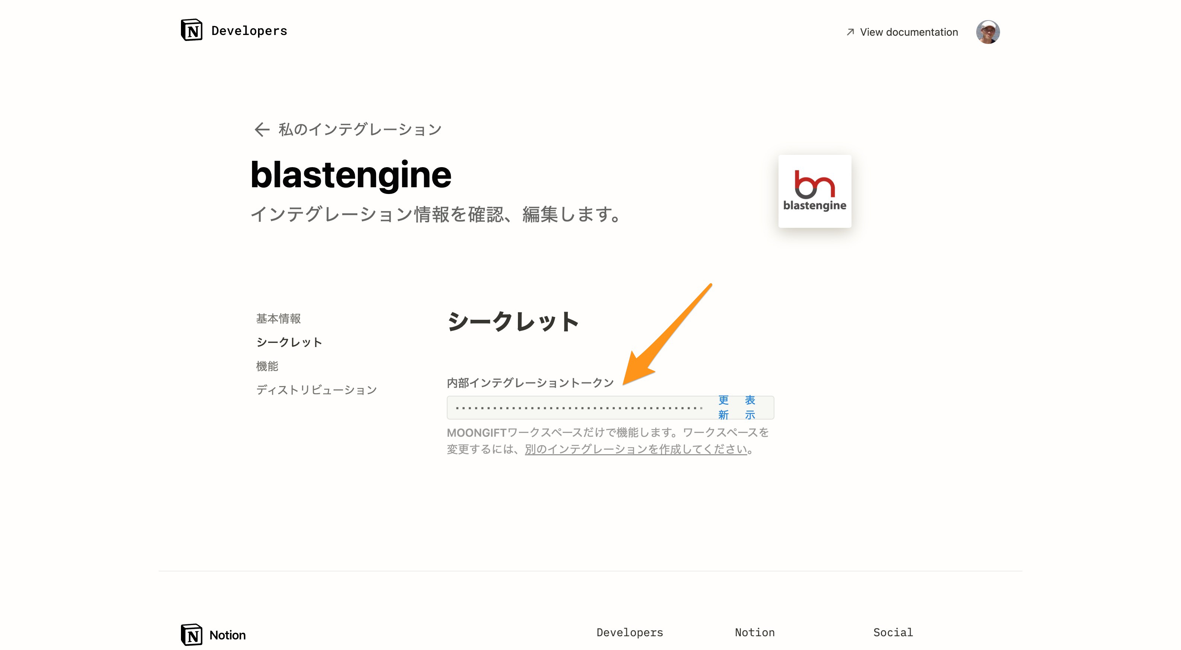Click 表示 to show the token

[x=750, y=408]
